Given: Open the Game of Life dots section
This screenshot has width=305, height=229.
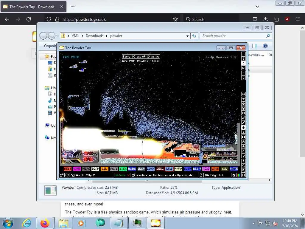Looking at the screenshot, I should tap(243, 151).
